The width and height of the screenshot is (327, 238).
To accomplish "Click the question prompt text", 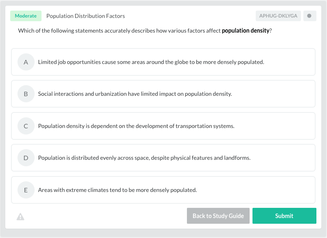I will [143, 30].
